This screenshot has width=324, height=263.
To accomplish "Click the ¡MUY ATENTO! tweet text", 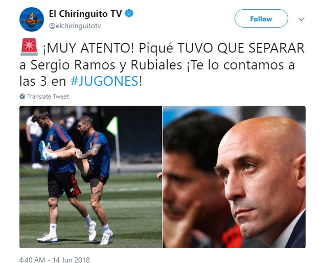I will click(x=89, y=49).
